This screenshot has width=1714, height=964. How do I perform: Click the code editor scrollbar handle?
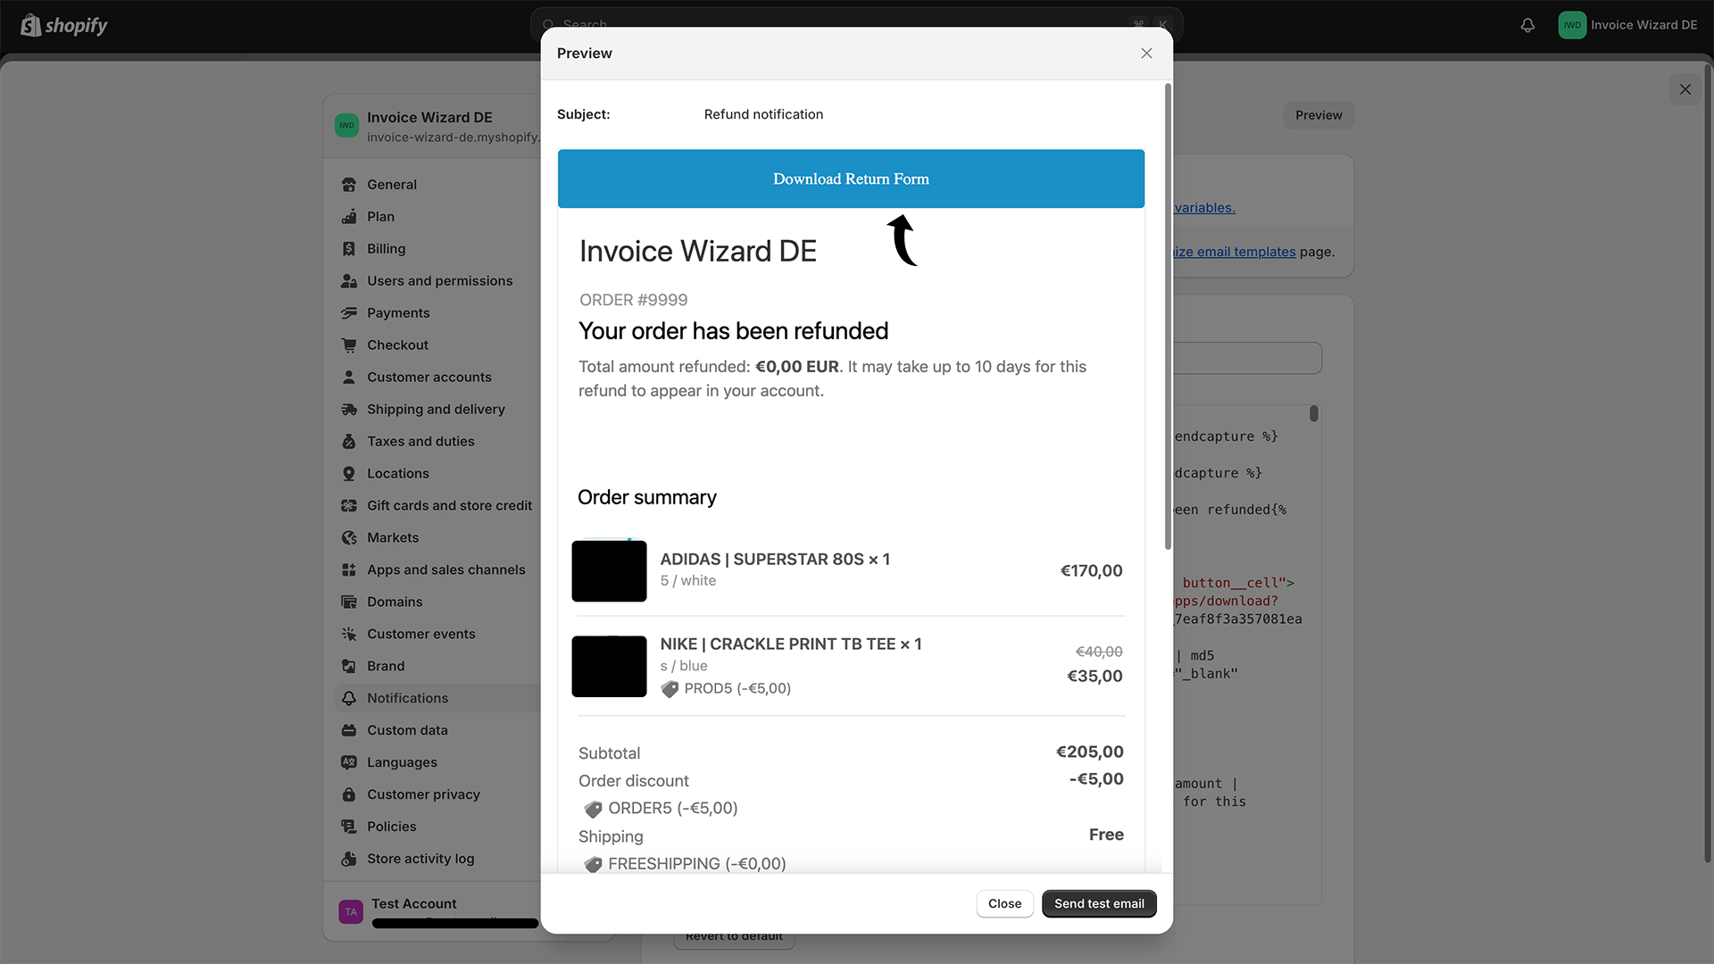pyautogui.click(x=1314, y=414)
